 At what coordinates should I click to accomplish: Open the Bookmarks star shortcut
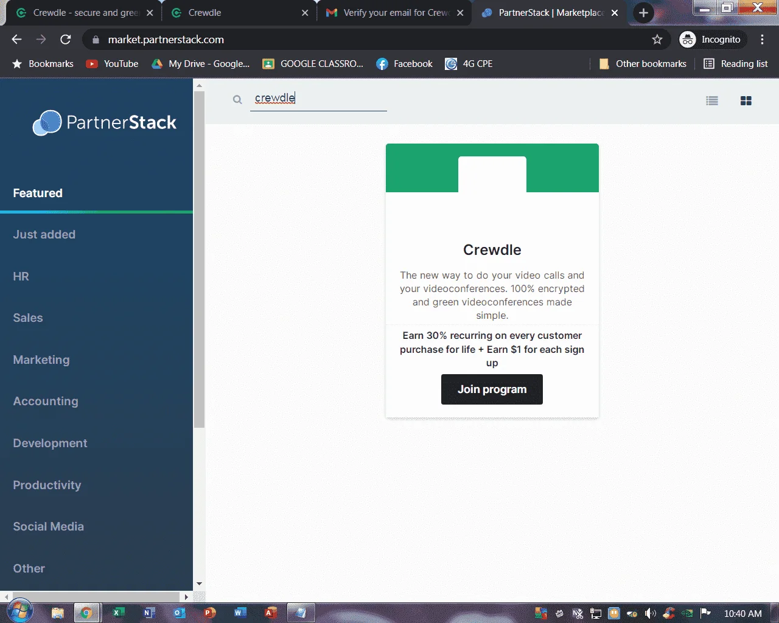[x=43, y=64]
